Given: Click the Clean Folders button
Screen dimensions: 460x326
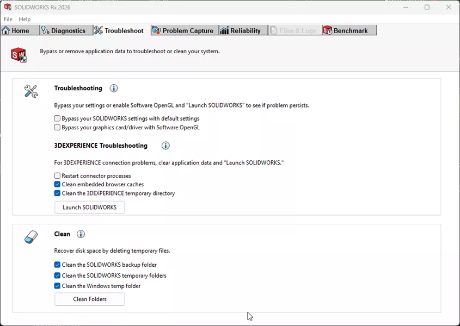Looking at the screenshot, I should tap(89, 299).
